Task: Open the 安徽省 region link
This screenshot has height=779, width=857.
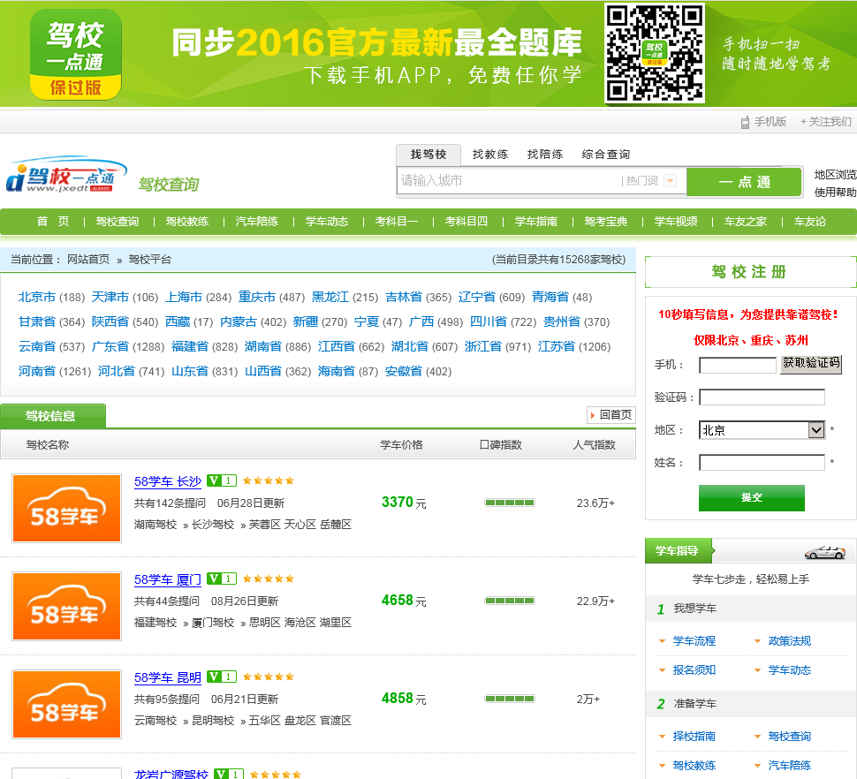Action: click(x=404, y=372)
